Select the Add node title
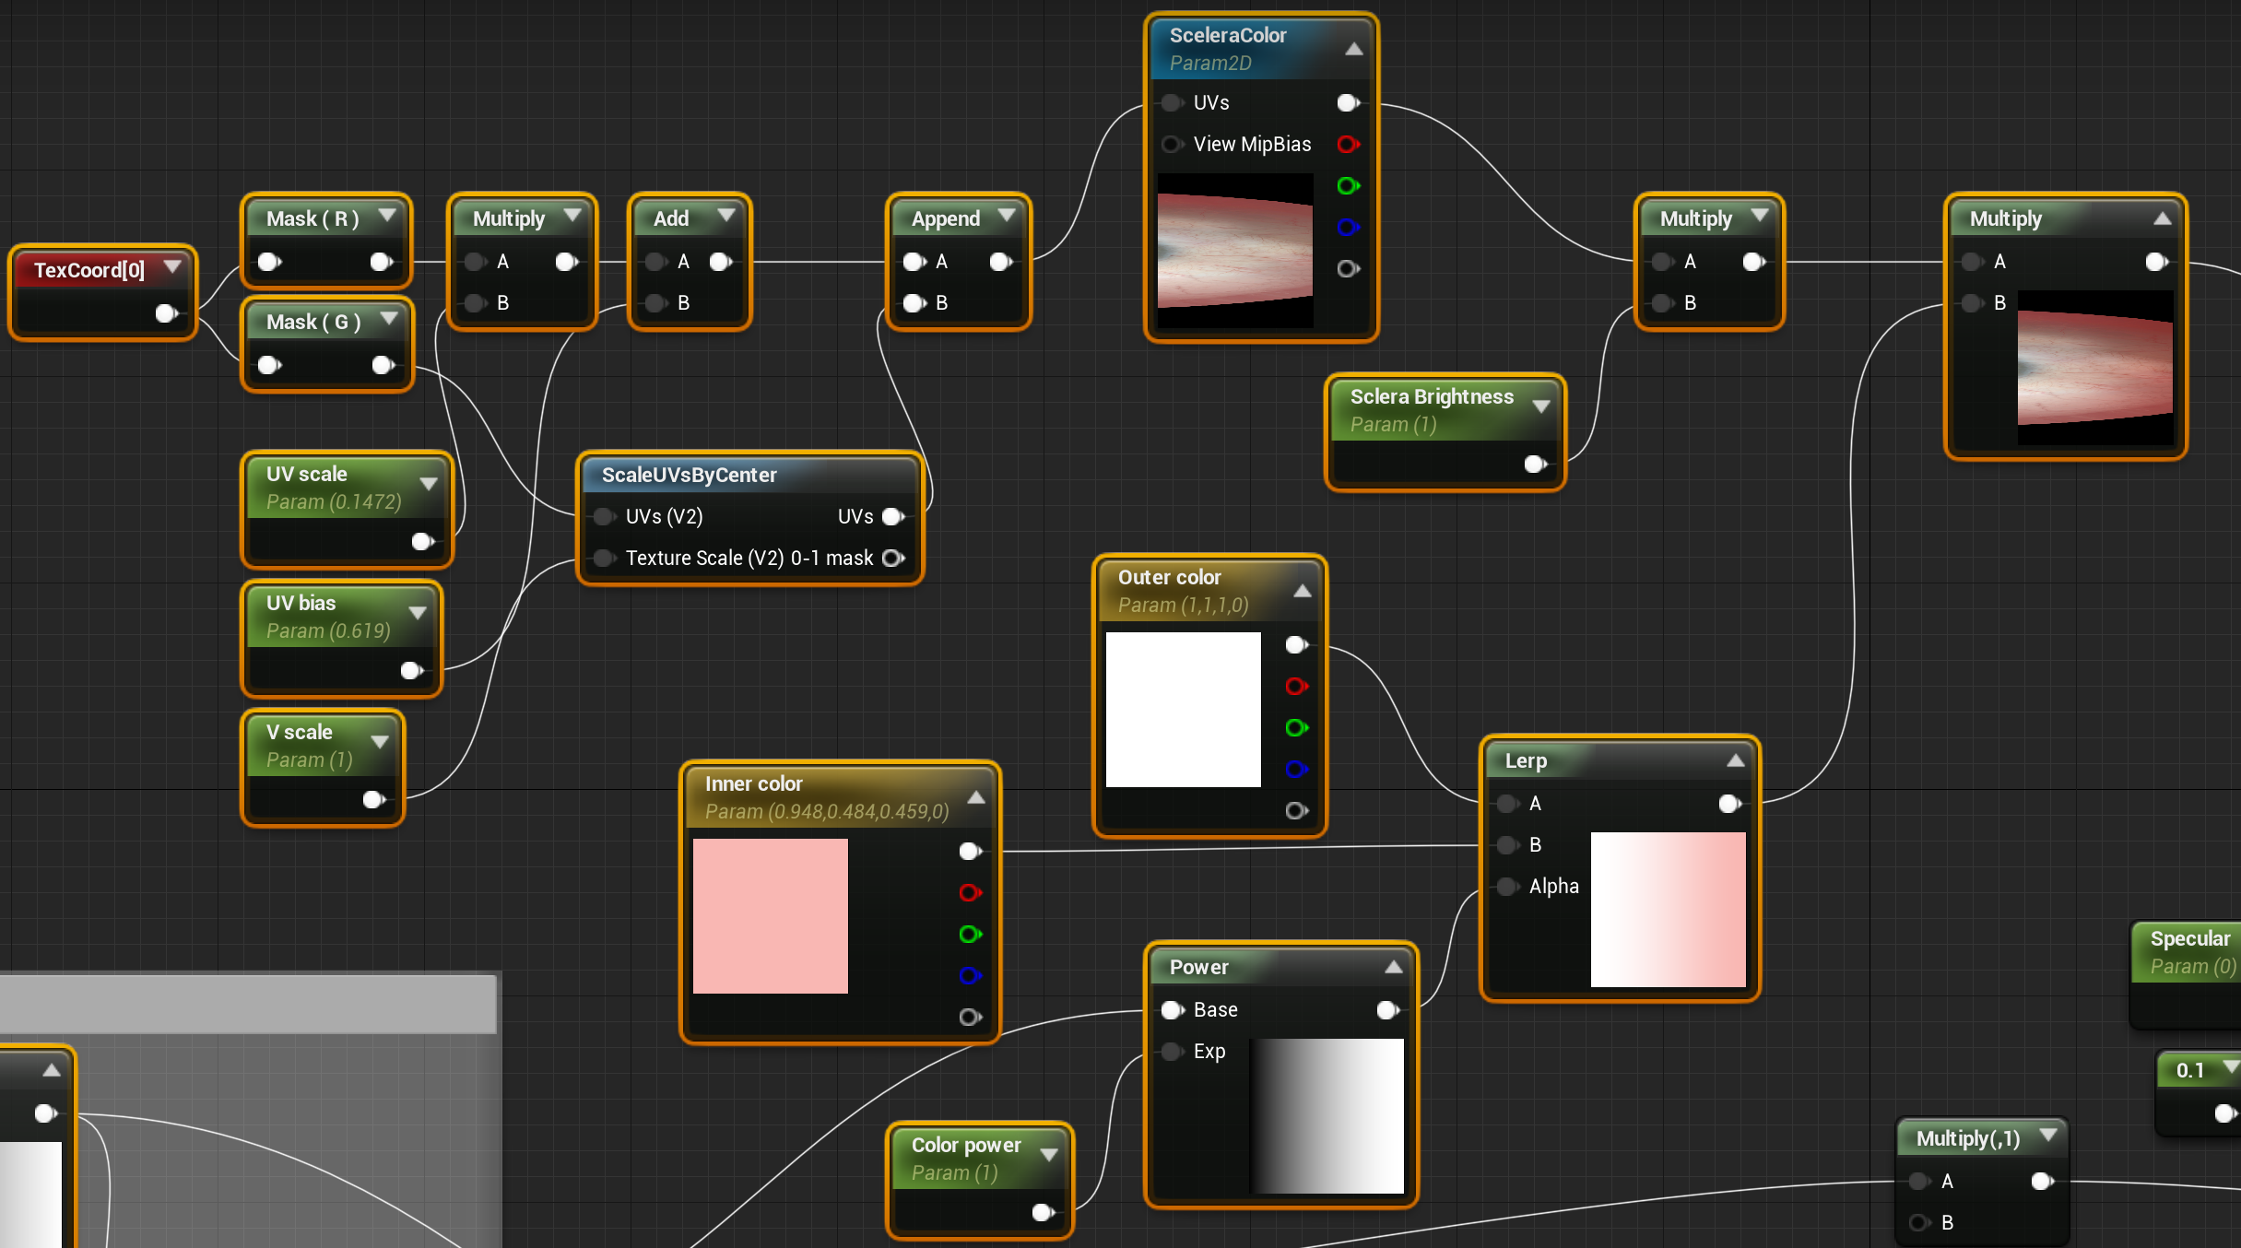Screen dimensions: 2241x1248 [671, 218]
